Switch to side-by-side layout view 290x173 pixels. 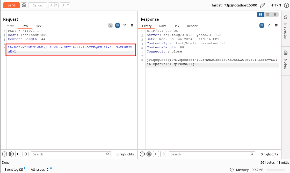point(260,14)
